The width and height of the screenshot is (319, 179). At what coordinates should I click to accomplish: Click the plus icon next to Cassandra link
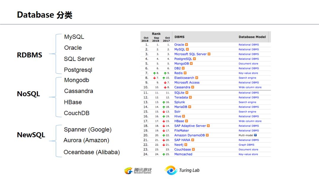click(193, 87)
